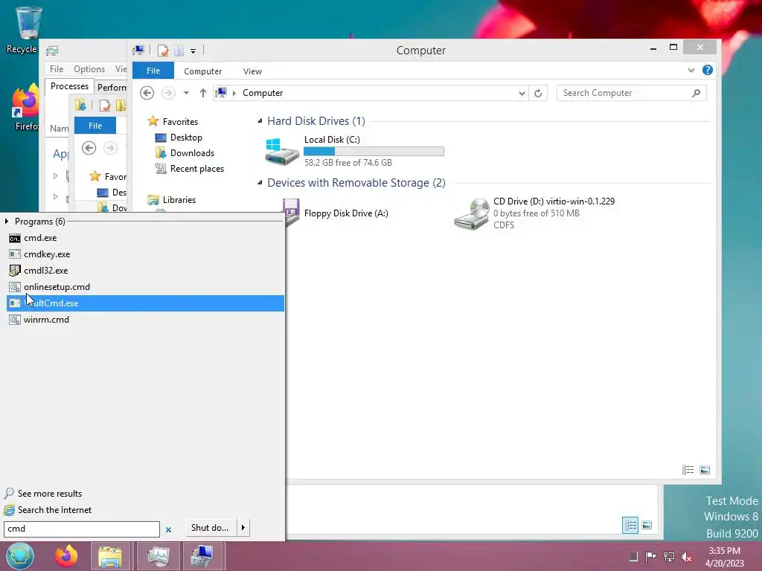Expand the ribbon with chevron

[x=691, y=71]
